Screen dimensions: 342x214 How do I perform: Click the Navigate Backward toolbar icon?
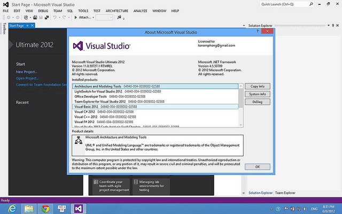(9, 18)
